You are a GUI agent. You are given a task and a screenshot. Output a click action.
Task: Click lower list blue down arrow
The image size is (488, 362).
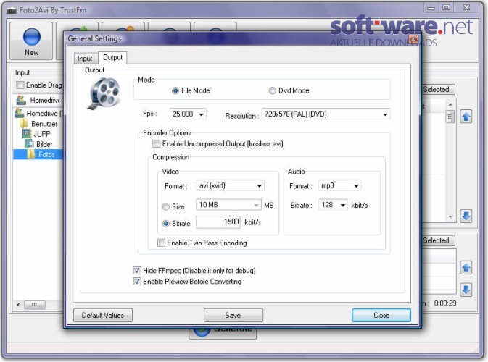click(466, 290)
